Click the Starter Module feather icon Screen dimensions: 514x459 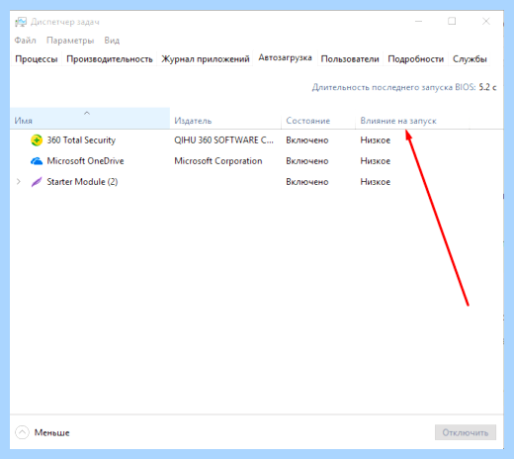(x=37, y=182)
